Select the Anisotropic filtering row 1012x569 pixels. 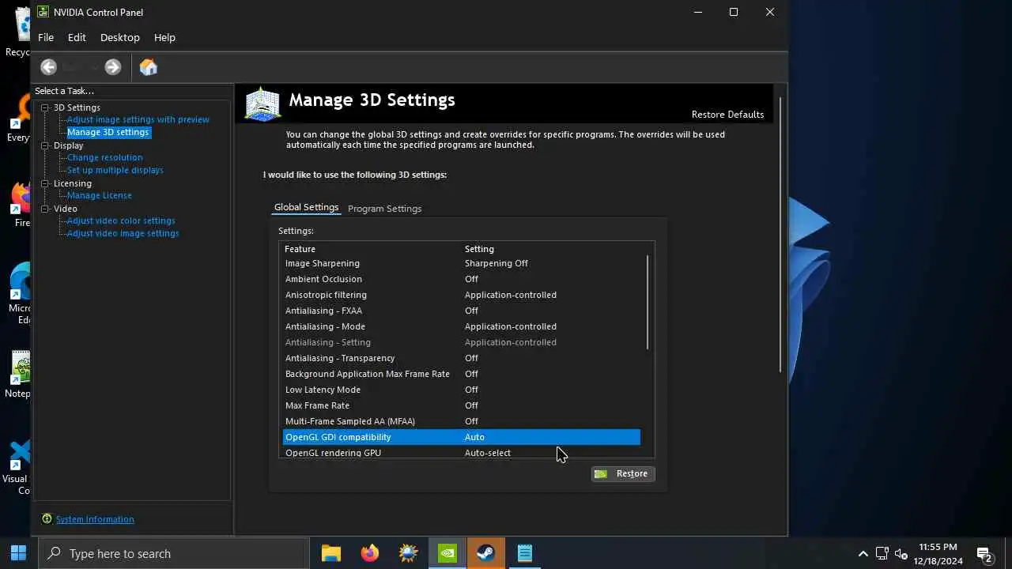point(462,295)
